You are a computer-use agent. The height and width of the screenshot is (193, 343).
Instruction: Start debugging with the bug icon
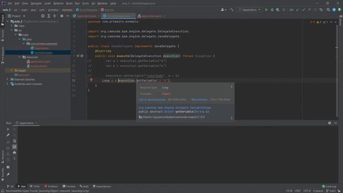(x=272, y=10)
